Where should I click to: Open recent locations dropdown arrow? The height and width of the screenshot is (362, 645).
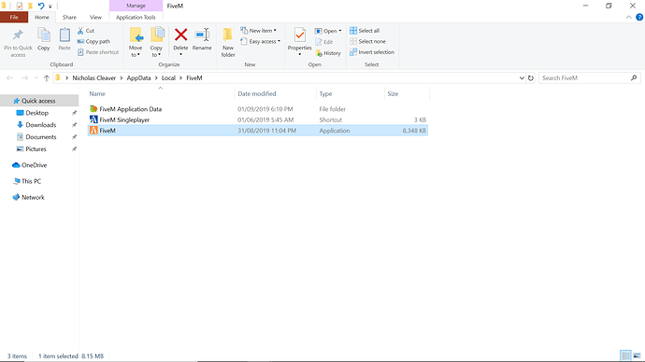pos(36,78)
